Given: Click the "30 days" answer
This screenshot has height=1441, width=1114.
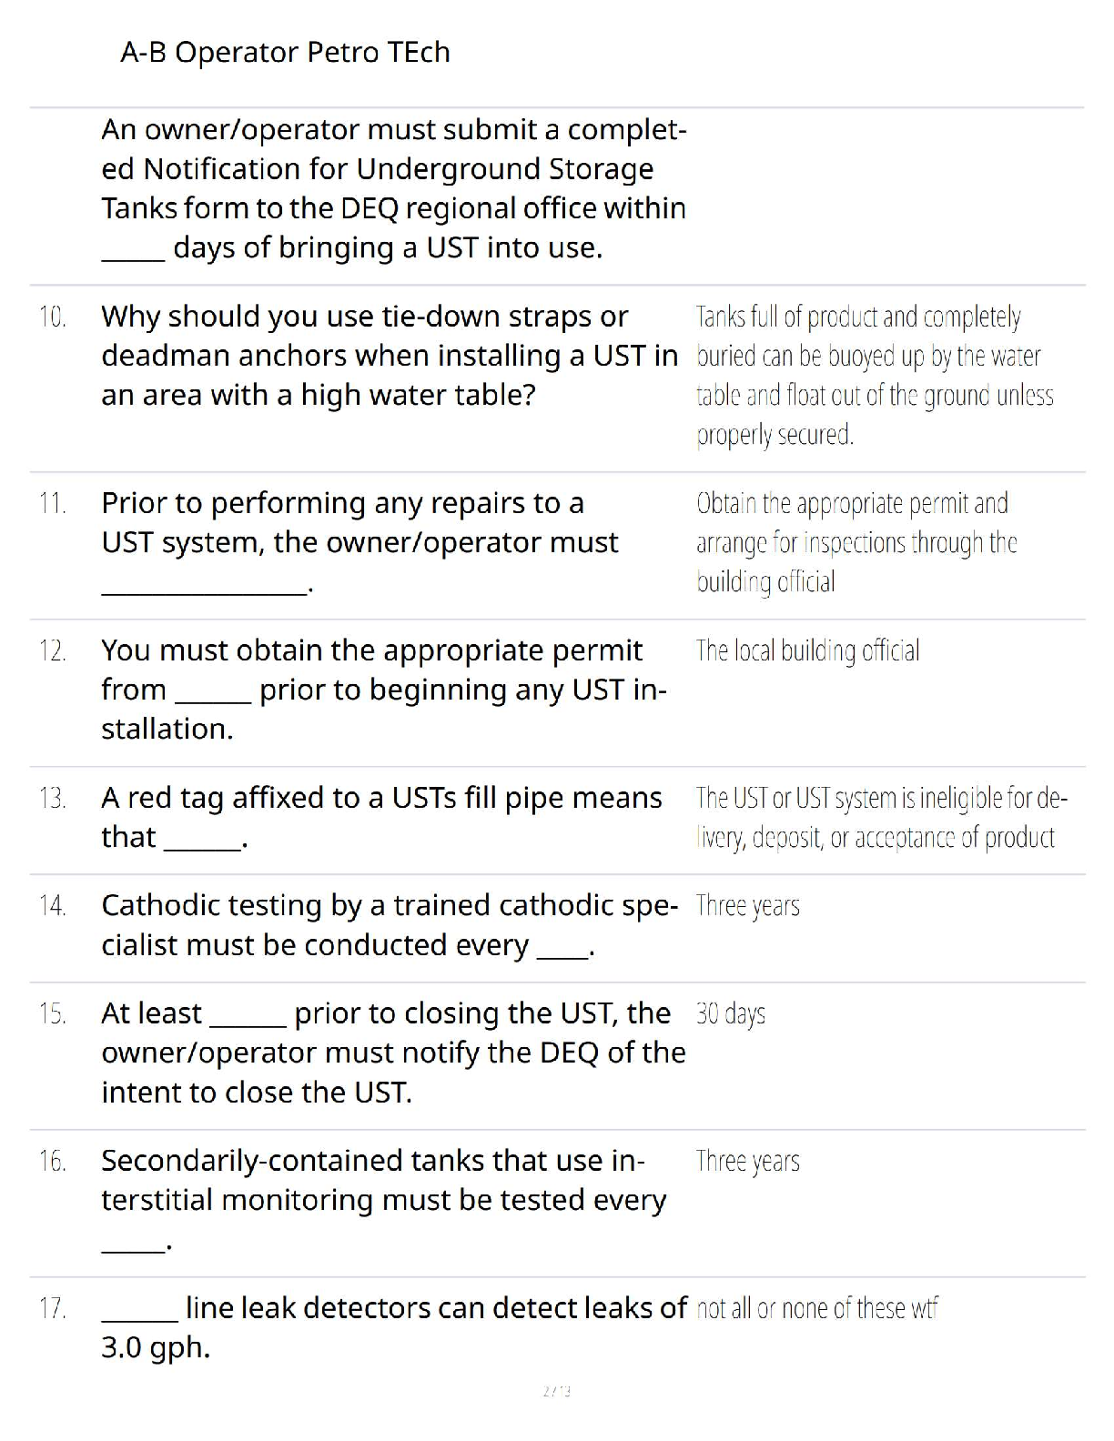Looking at the screenshot, I should coord(730,1013).
